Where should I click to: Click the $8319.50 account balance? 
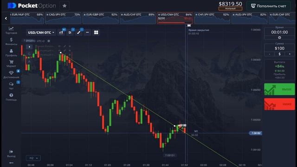pyautogui.click(x=230, y=4)
